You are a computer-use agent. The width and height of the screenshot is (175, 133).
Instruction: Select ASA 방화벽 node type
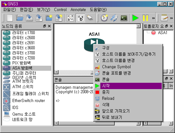(x=27, y=68)
